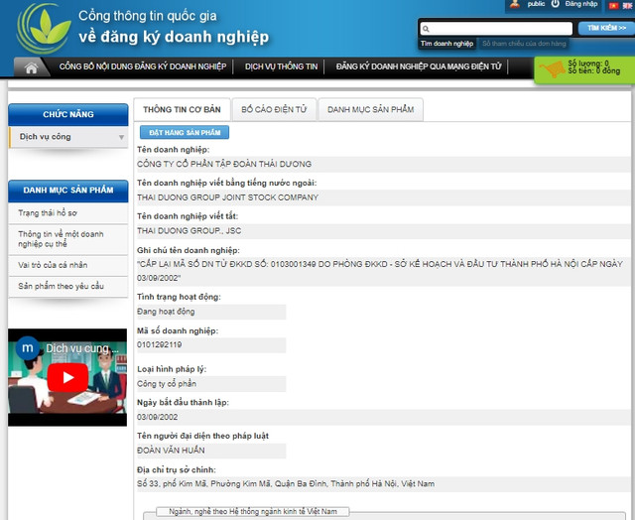
Task: Open Công bố nội dung đăng ký doanh nghiệp menu
Action: [x=146, y=67]
